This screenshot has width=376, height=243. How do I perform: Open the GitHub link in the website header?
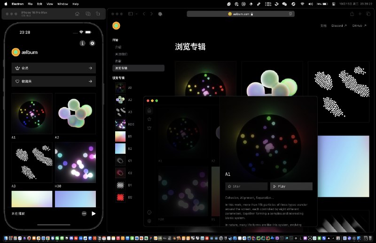point(359,26)
